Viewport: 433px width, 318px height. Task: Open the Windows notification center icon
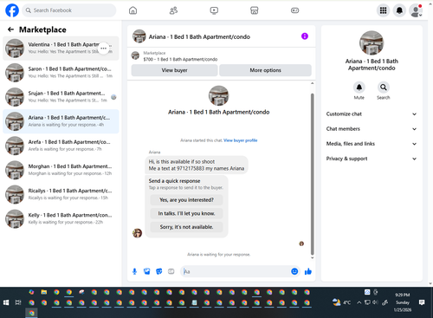click(x=422, y=302)
